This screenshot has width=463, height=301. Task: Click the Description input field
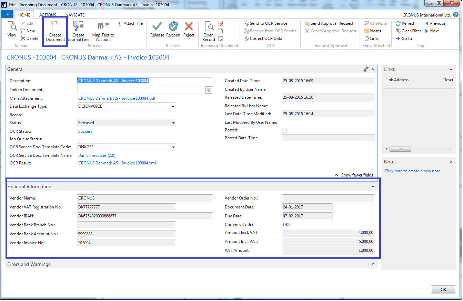[x=145, y=81]
